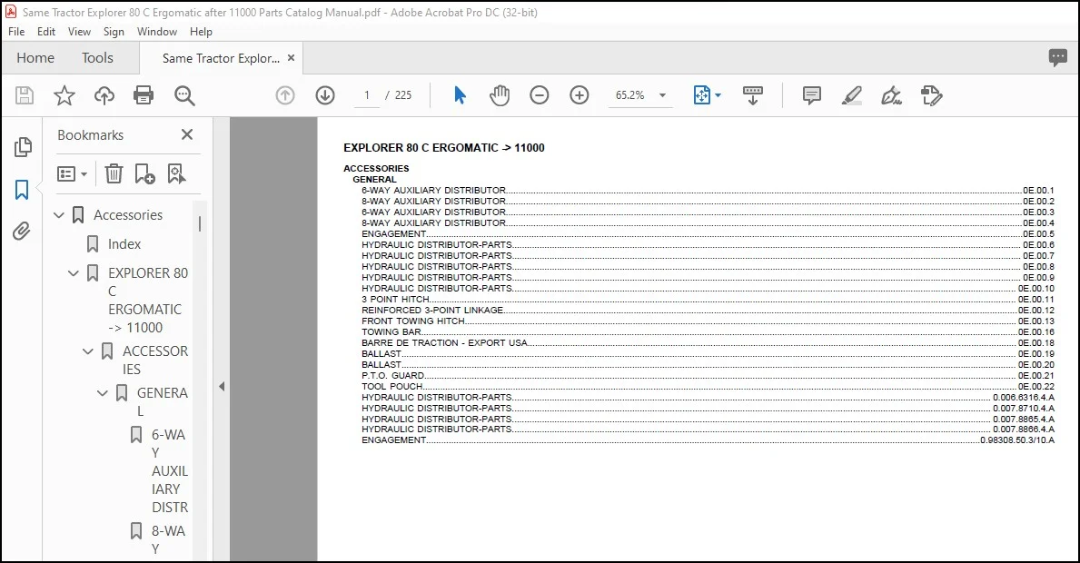Click the REINFORCED 3-POINT LINKAGE entry
Image resolution: width=1080 pixels, height=563 pixels.
click(432, 311)
